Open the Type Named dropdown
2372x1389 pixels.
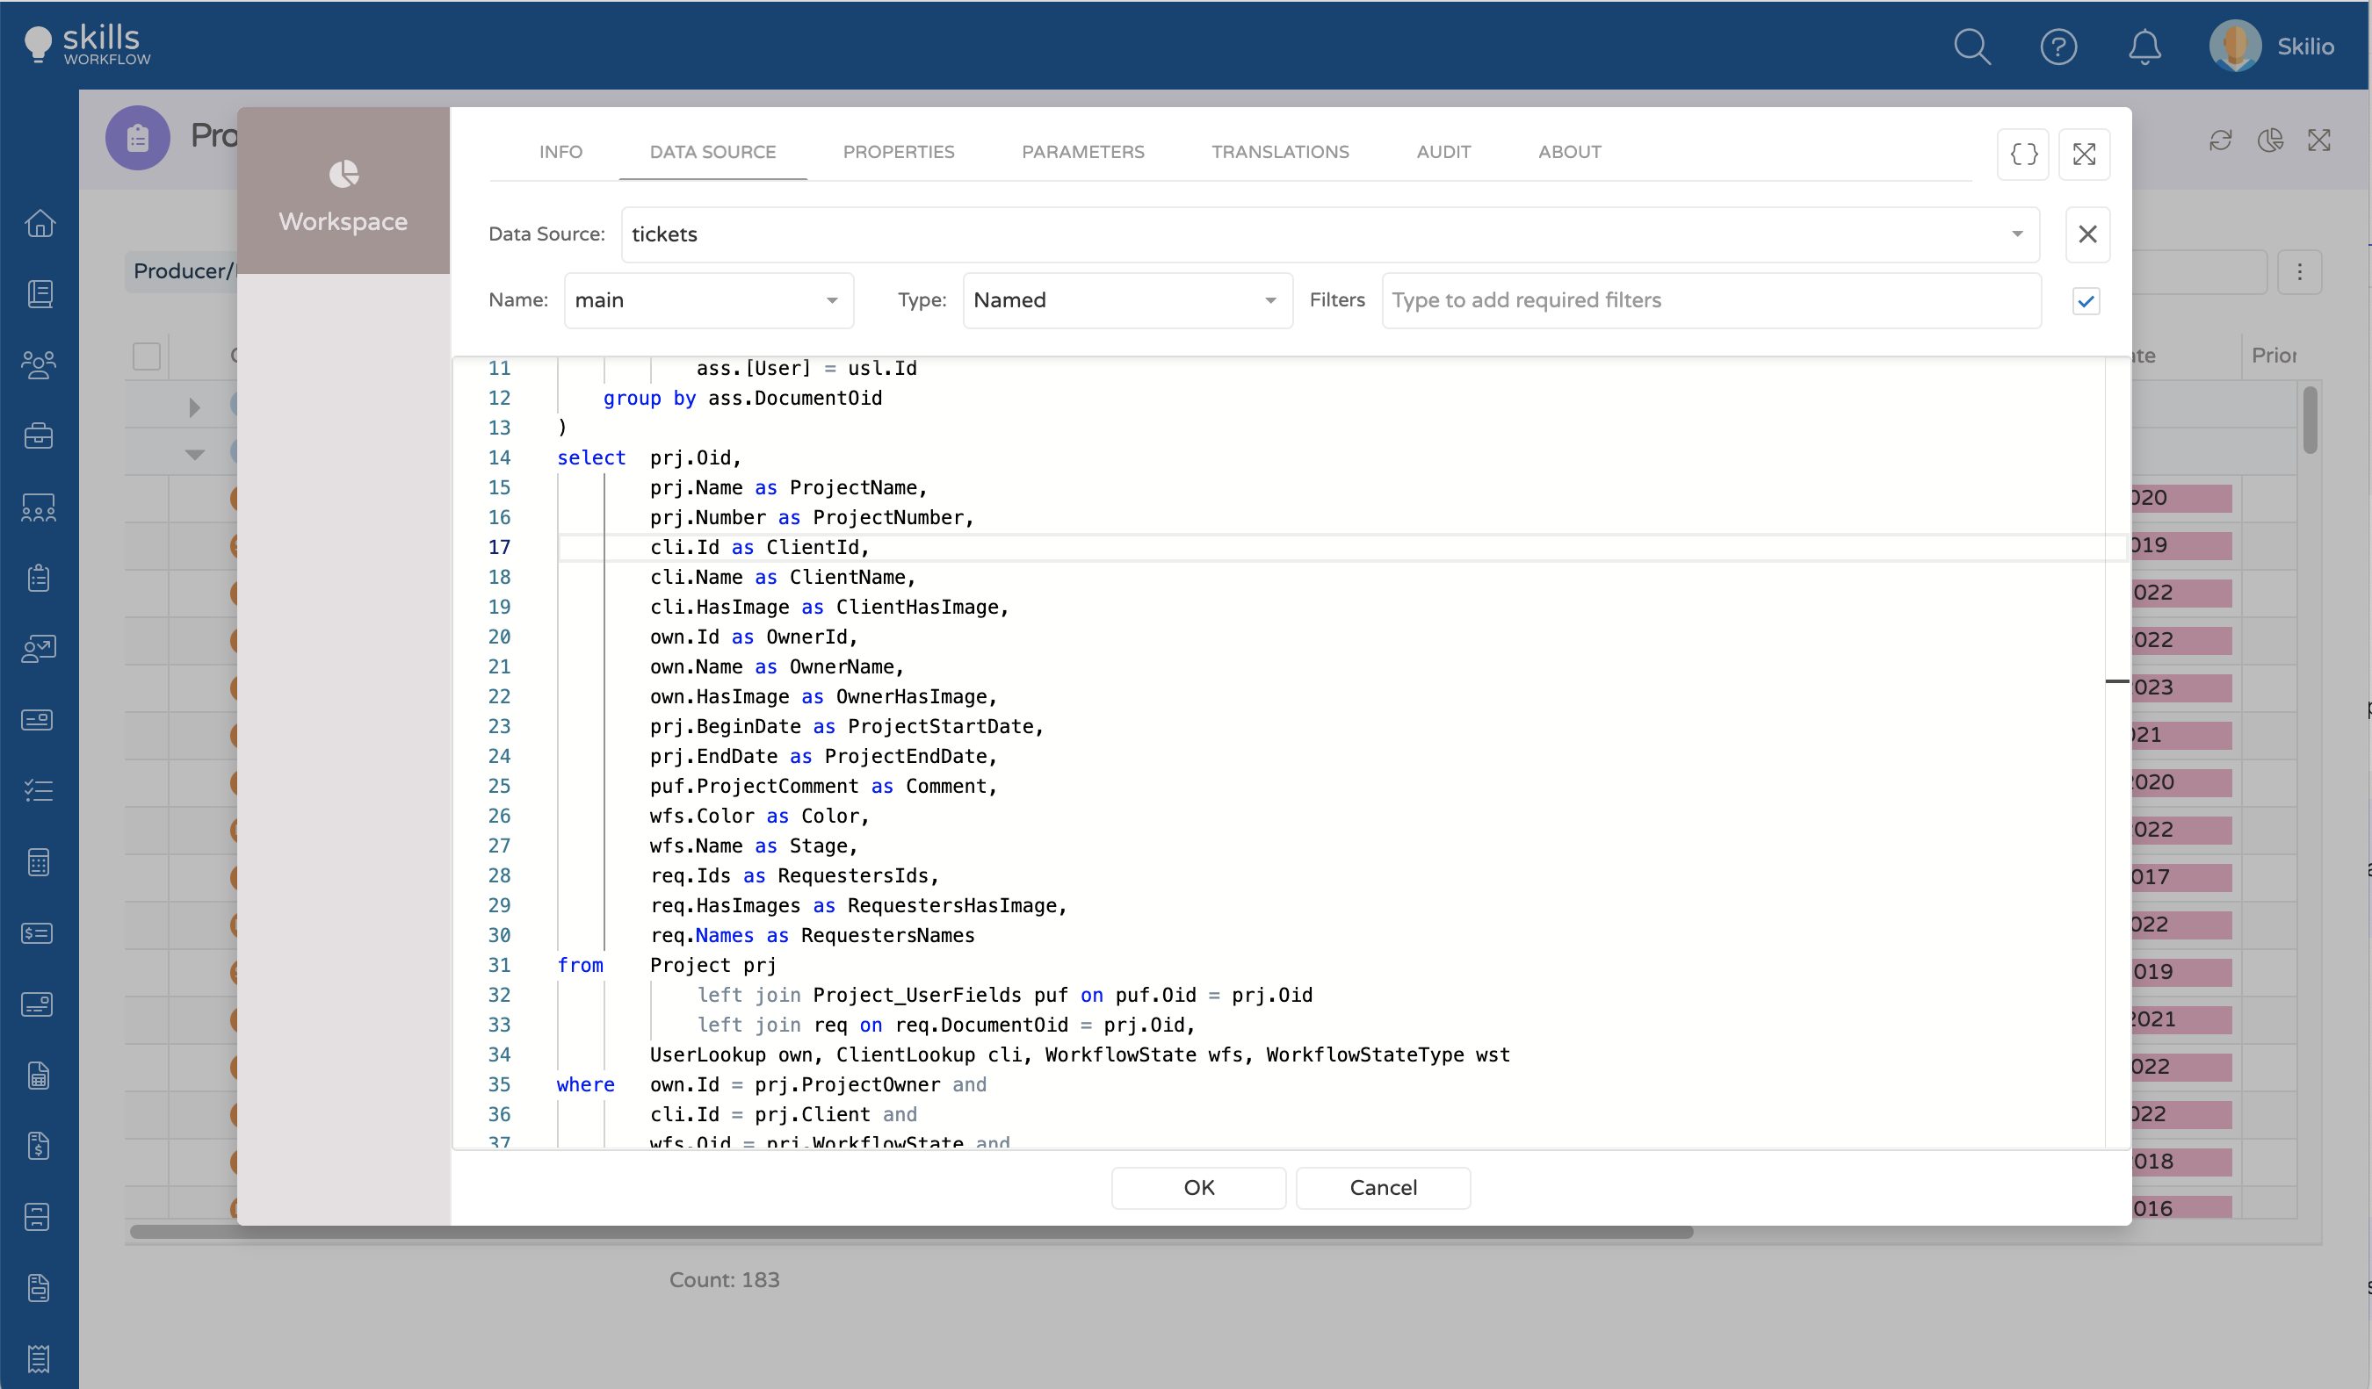click(1125, 301)
